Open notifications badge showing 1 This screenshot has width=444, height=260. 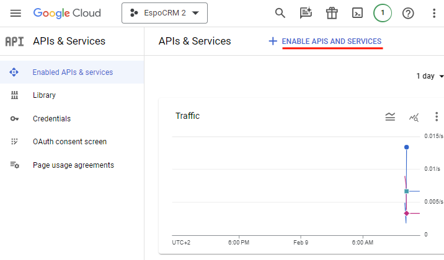pos(383,13)
